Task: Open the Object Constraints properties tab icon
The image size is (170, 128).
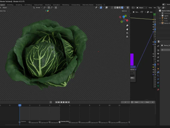Action: tap(158, 82)
